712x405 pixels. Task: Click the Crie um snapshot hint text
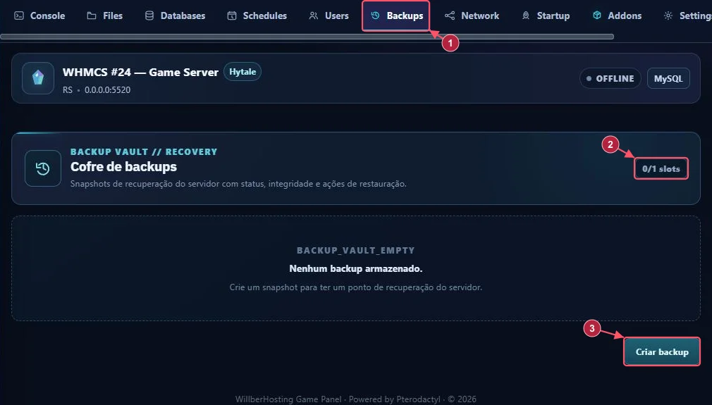click(x=355, y=287)
